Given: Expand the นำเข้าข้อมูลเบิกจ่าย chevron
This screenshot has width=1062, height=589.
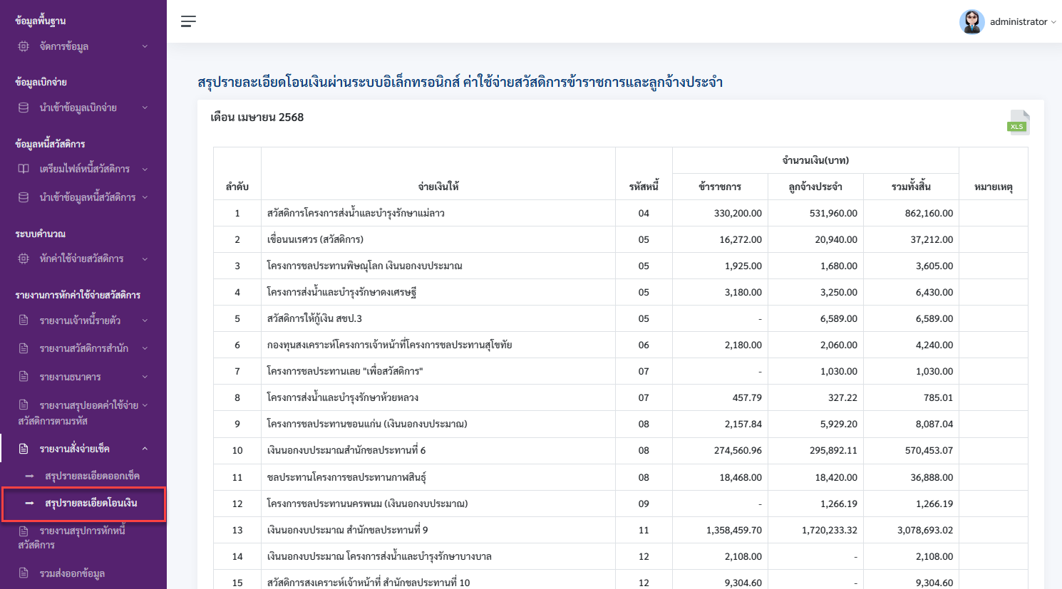Looking at the screenshot, I should tap(145, 108).
